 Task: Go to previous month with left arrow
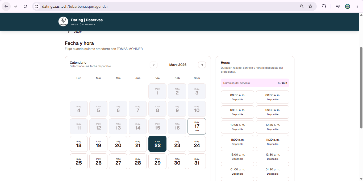tap(153, 65)
